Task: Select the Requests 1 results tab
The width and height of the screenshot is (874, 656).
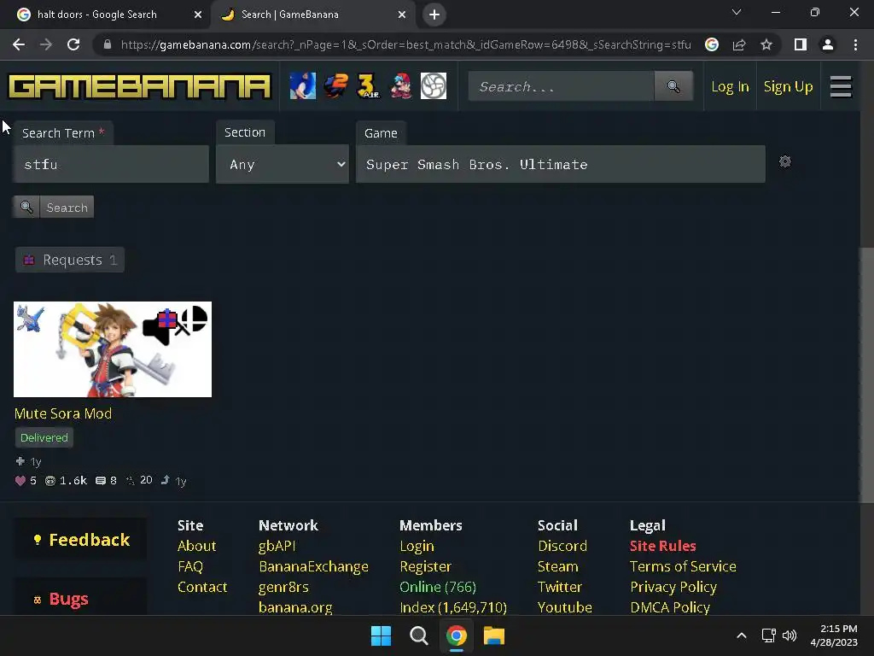Action: click(x=70, y=260)
